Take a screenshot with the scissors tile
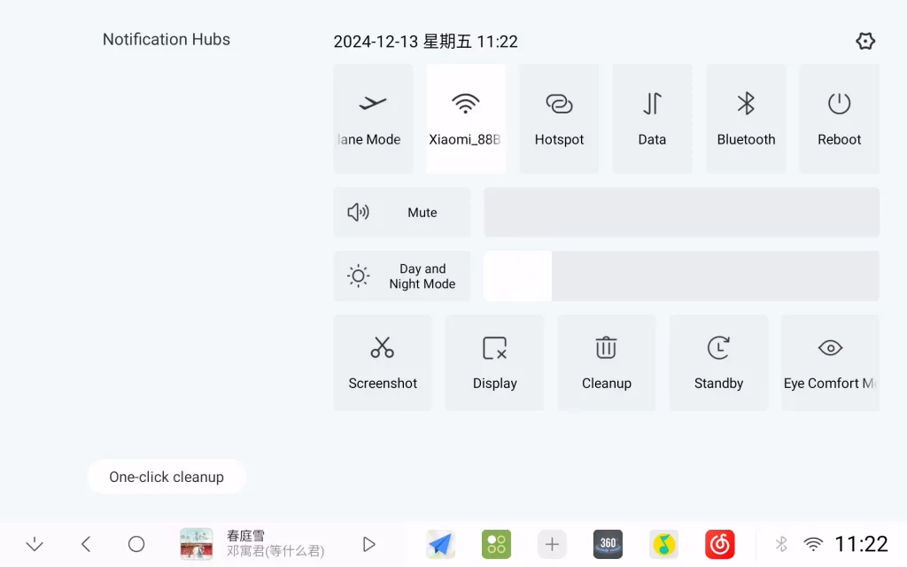The image size is (907, 567). click(383, 362)
